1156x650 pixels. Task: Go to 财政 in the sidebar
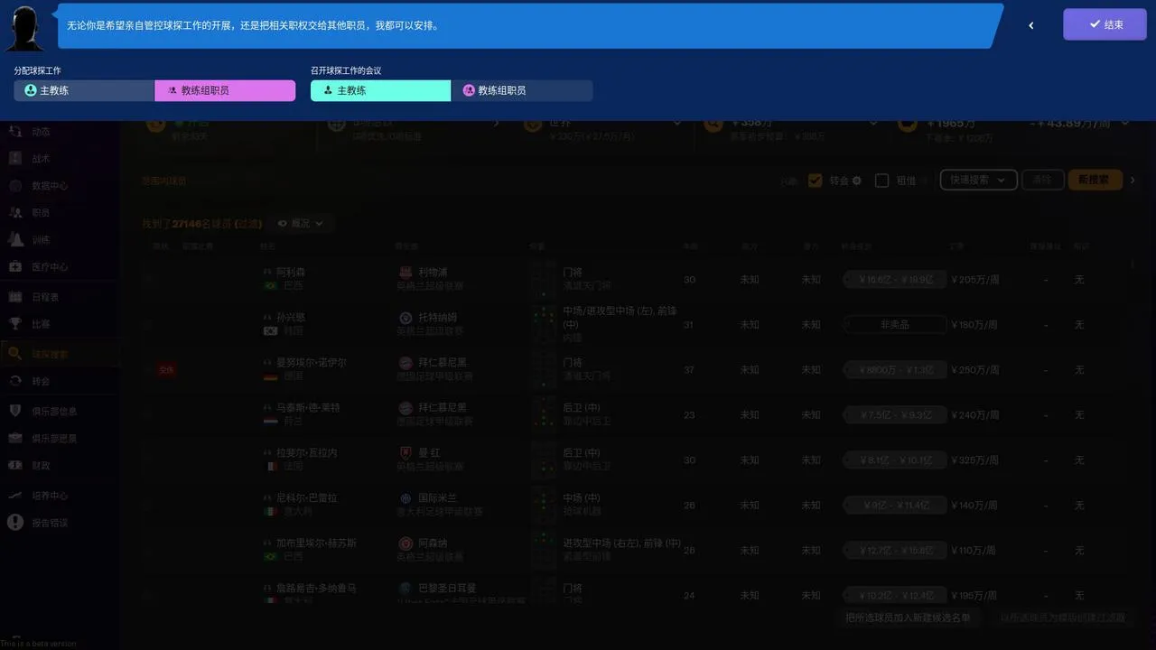(x=60, y=465)
